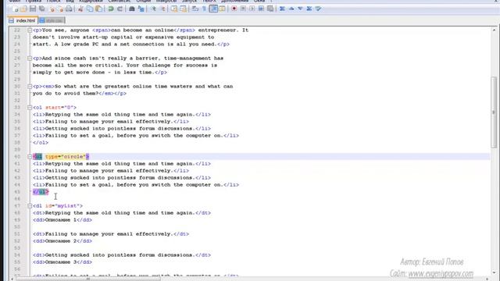
Task: Cut the selection with the scissors icon
Action: [80, 9]
